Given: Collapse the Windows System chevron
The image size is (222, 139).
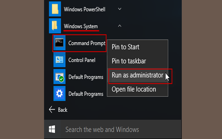Looking at the screenshot, I should pos(120,26).
